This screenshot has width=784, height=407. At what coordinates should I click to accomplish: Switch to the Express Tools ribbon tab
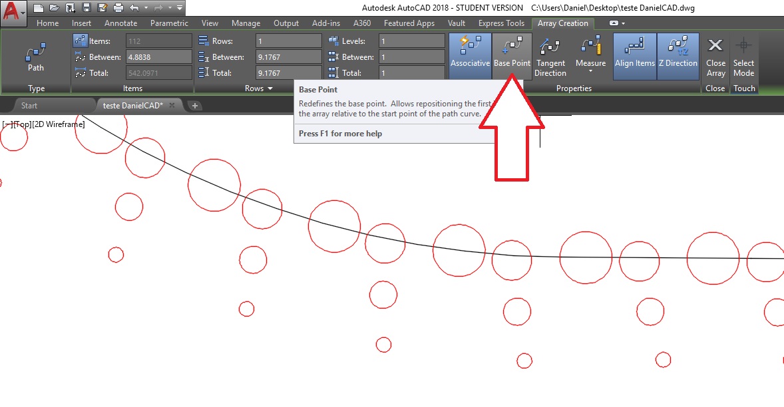point(501,23)
